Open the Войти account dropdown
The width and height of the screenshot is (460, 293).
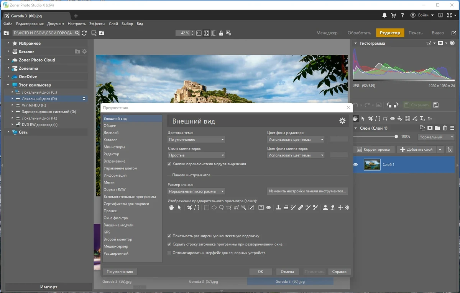422,15
